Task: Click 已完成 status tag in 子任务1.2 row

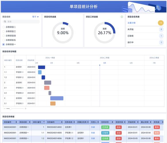Action: point(105,138)
